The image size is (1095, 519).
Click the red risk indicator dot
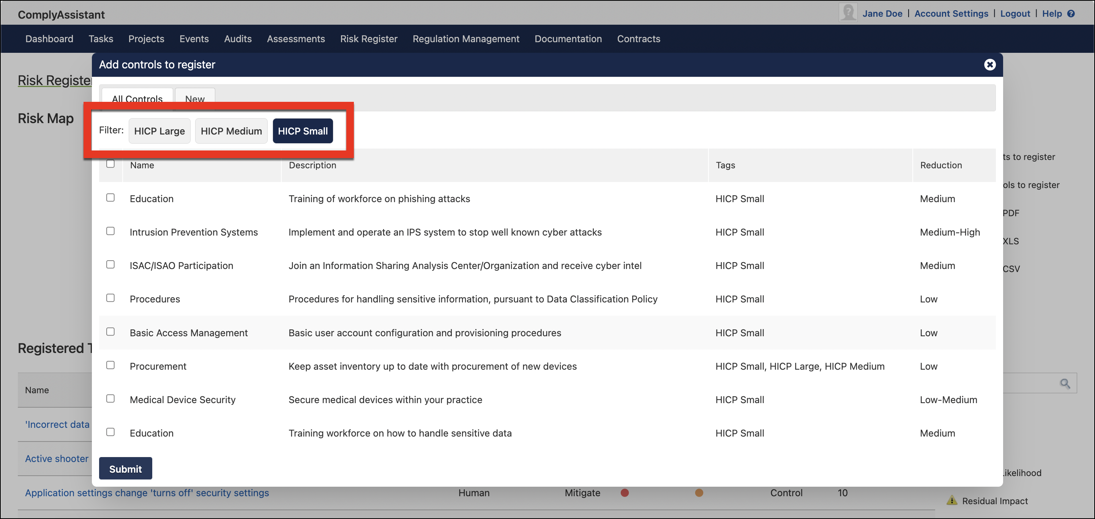pyautogui.click(x=625, y=493)
